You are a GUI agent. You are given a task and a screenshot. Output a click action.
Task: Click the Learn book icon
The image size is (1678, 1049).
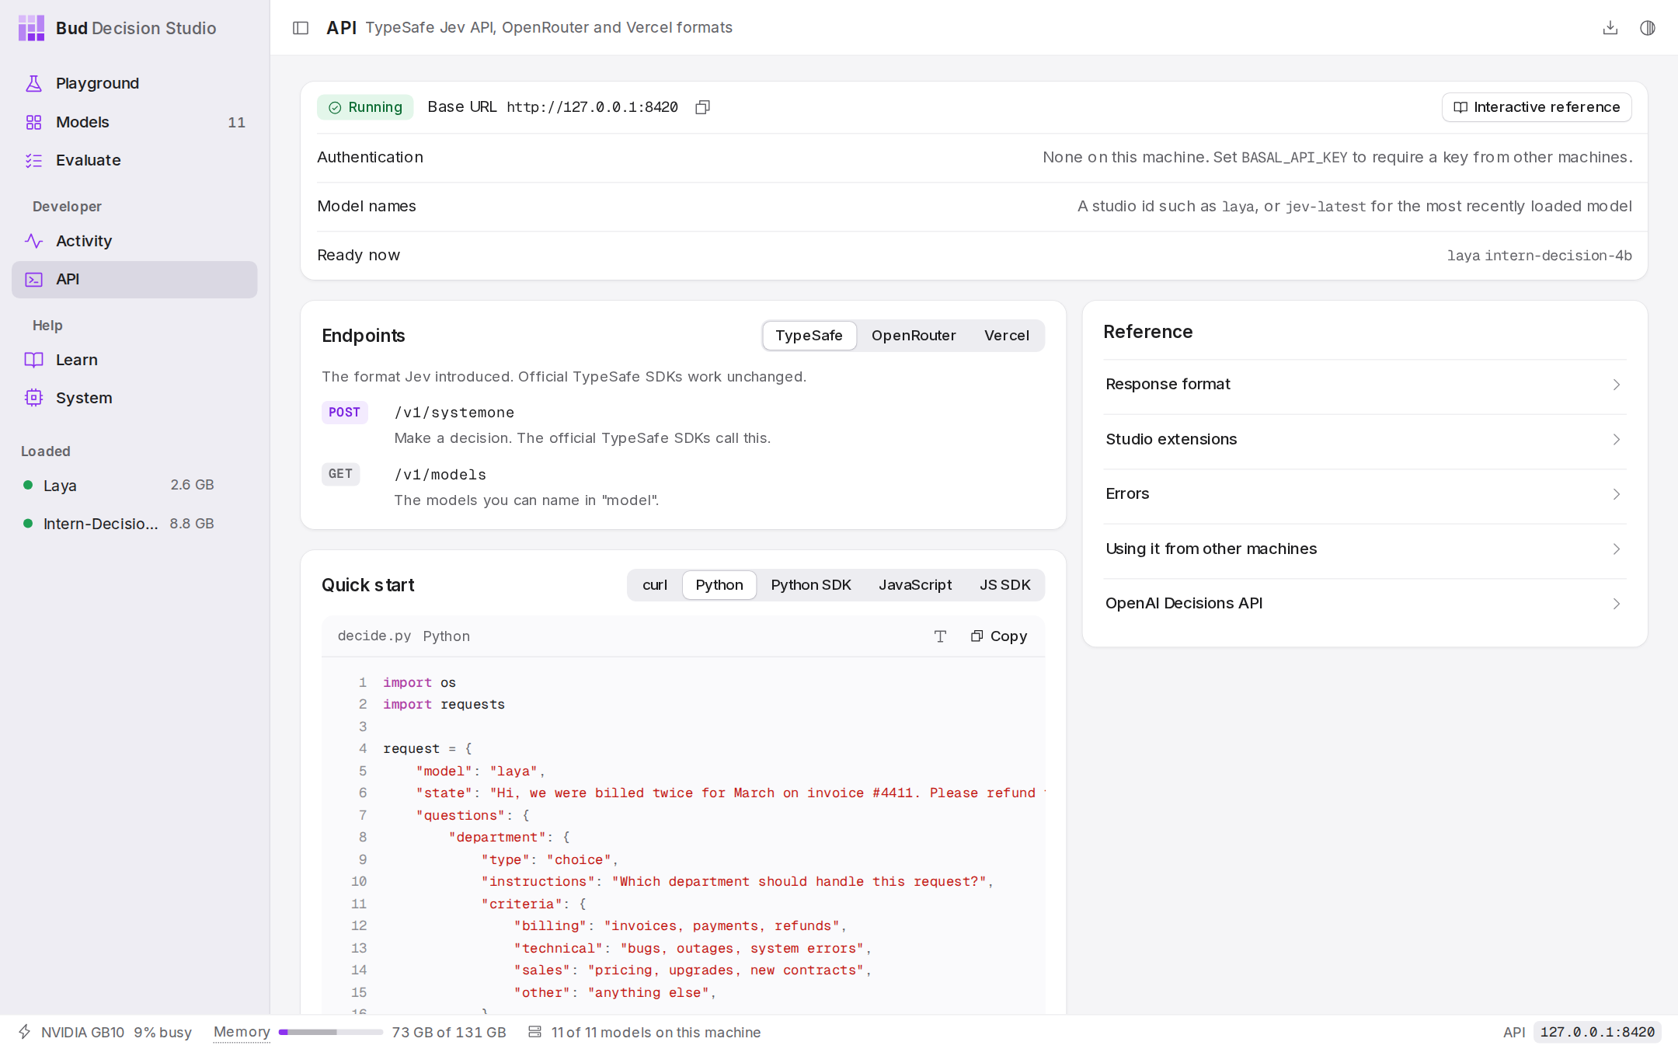point(33,360)
